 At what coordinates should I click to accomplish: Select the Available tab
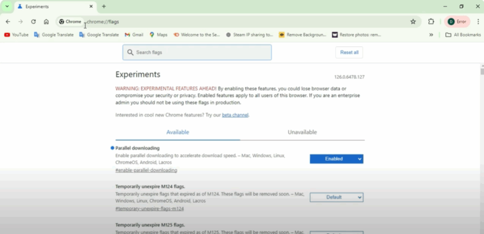click(178, 132)
